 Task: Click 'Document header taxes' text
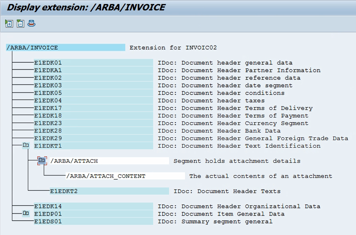[223, 100]
